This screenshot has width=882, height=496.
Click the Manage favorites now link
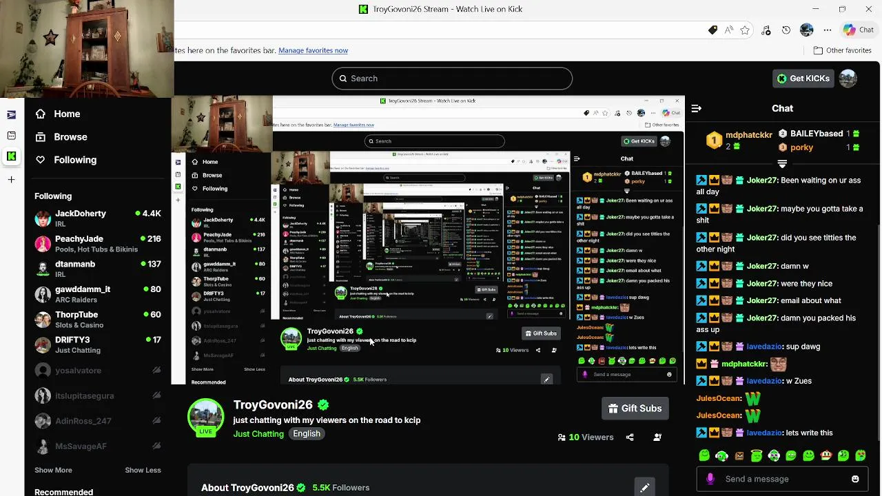click(313, 50)
